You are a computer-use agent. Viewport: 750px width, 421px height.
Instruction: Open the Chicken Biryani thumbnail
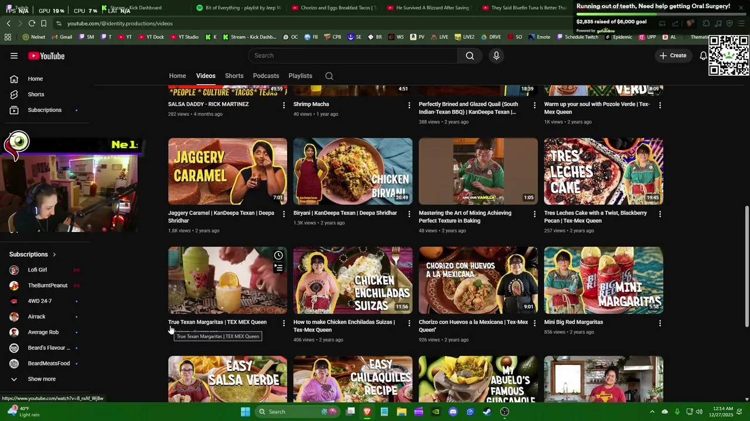pos(353,171)
